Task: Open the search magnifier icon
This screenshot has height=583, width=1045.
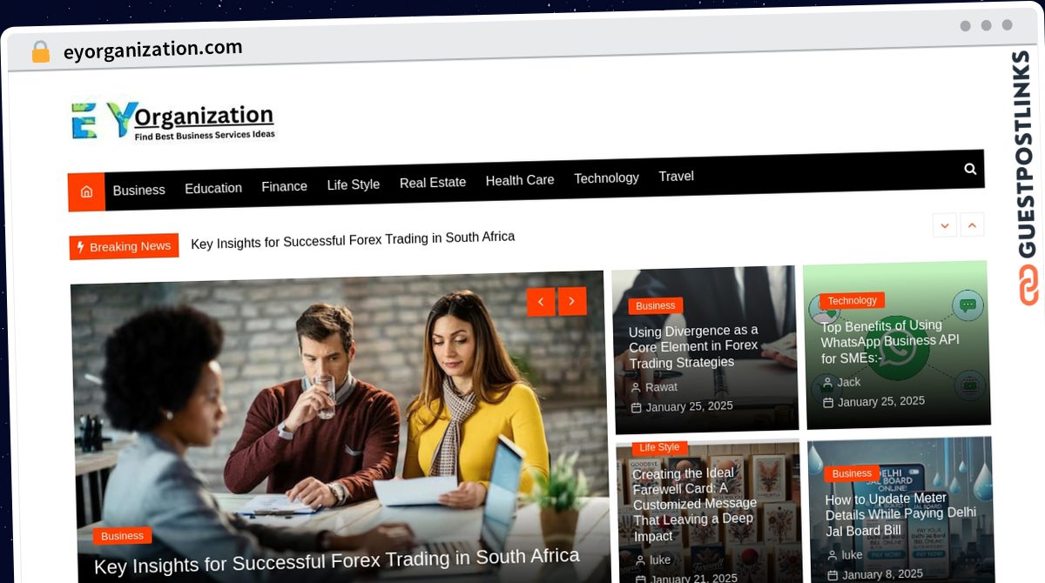Action: [970, 169]
